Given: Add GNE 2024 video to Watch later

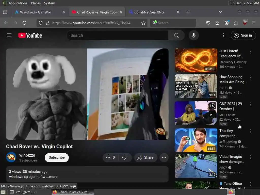Looking at the screenshot, I should [x=213, y=106].
